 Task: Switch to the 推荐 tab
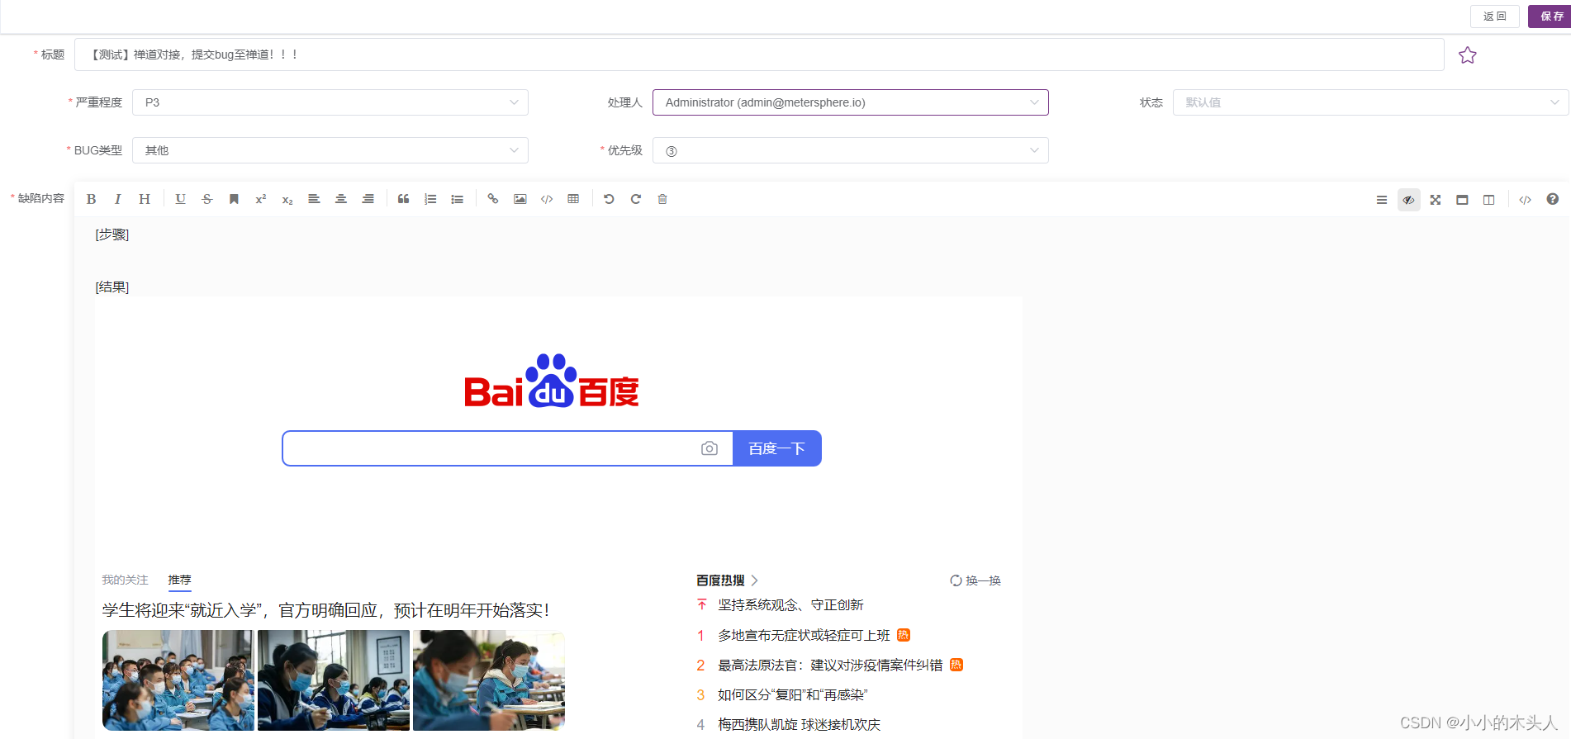coord(179,580)
